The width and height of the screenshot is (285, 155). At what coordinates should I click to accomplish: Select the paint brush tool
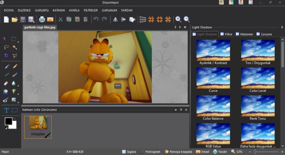pos(15,75)
